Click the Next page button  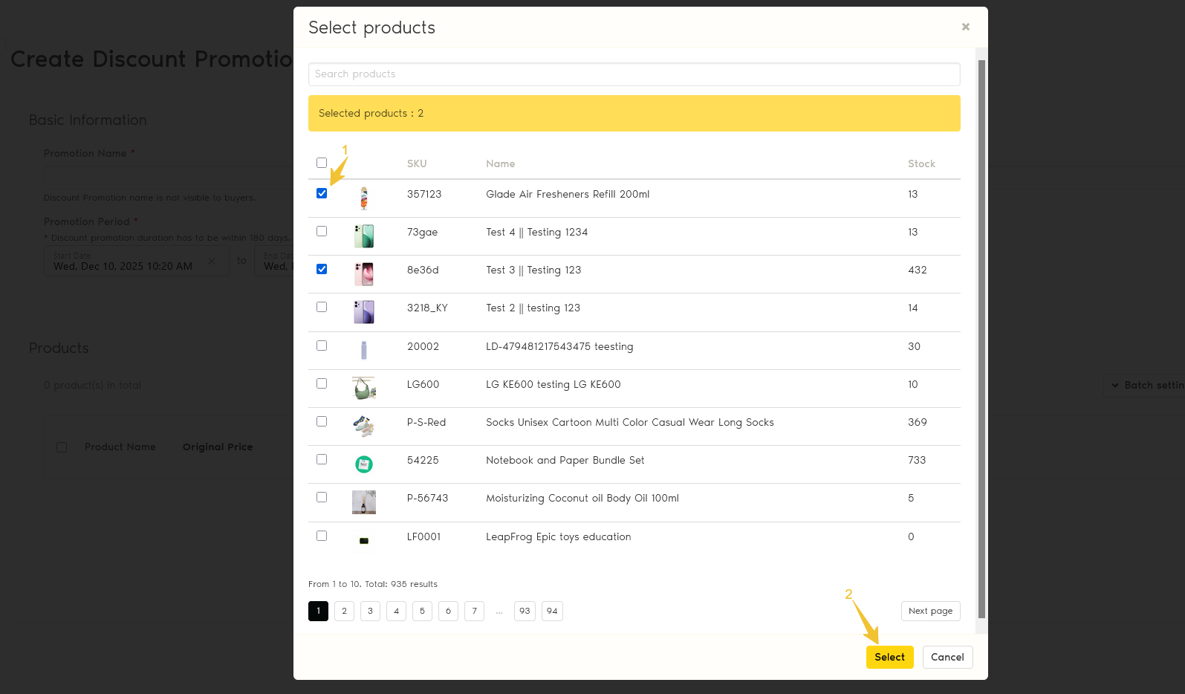[x=930, y=611]
